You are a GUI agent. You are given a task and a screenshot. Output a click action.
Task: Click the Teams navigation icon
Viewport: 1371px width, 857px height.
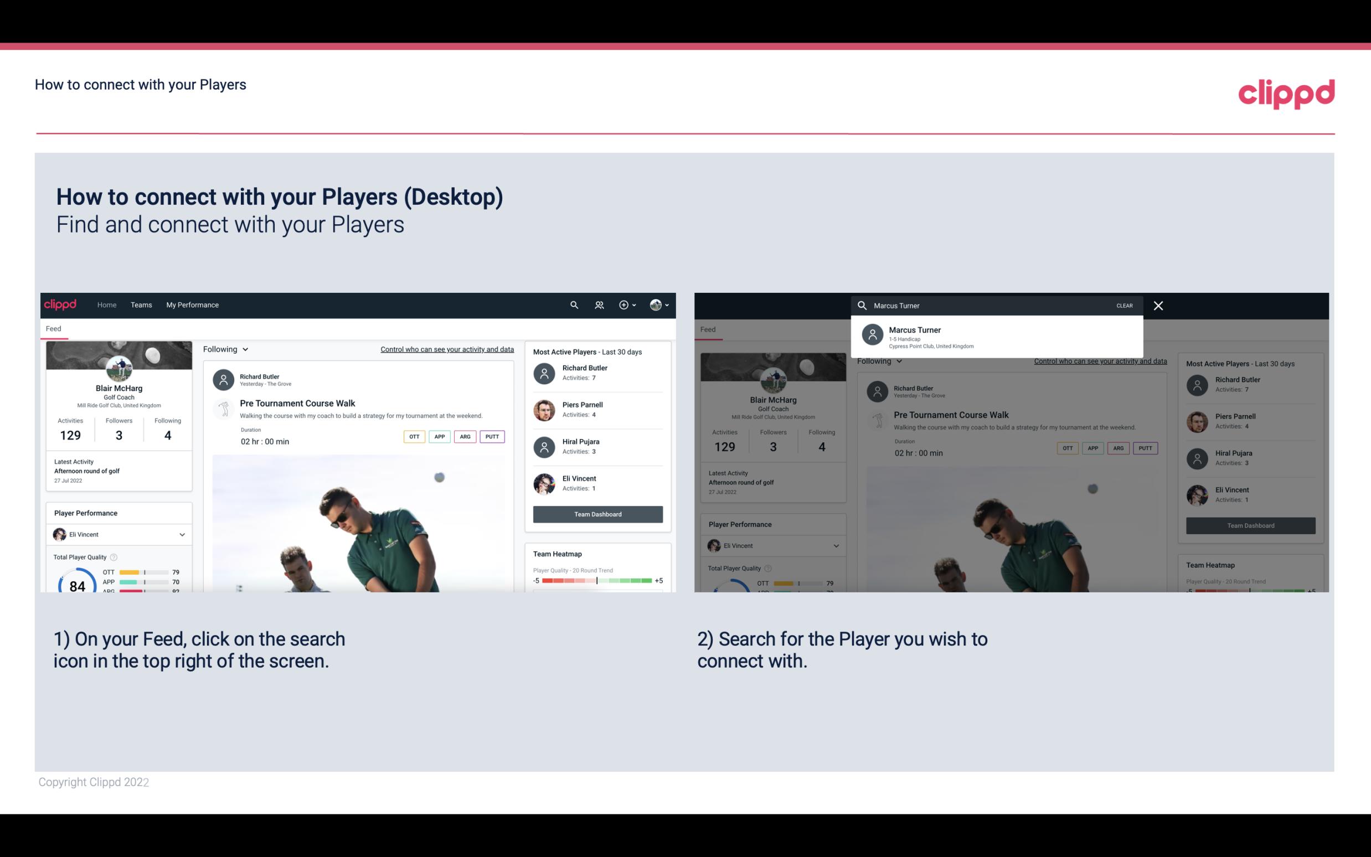[141, 304]
